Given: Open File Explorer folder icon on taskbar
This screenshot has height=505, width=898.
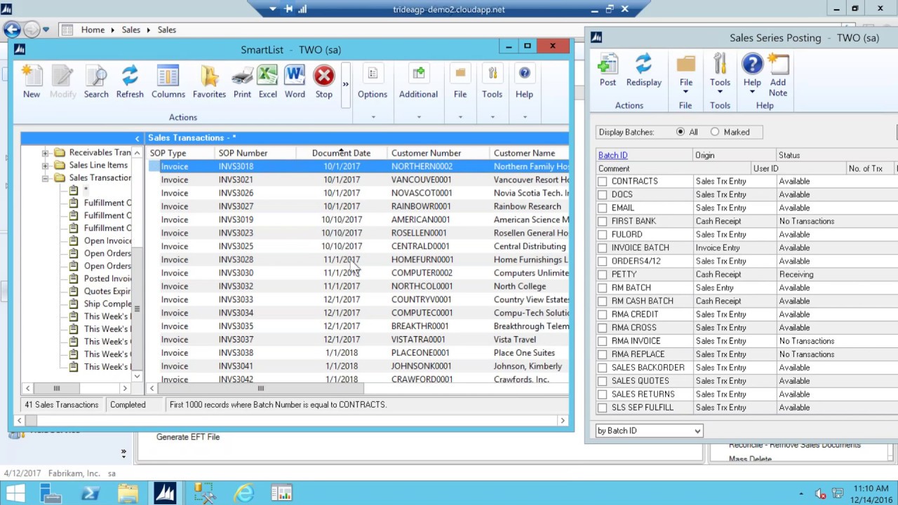Looking at the screenshot, I should (x=128, y=493).
